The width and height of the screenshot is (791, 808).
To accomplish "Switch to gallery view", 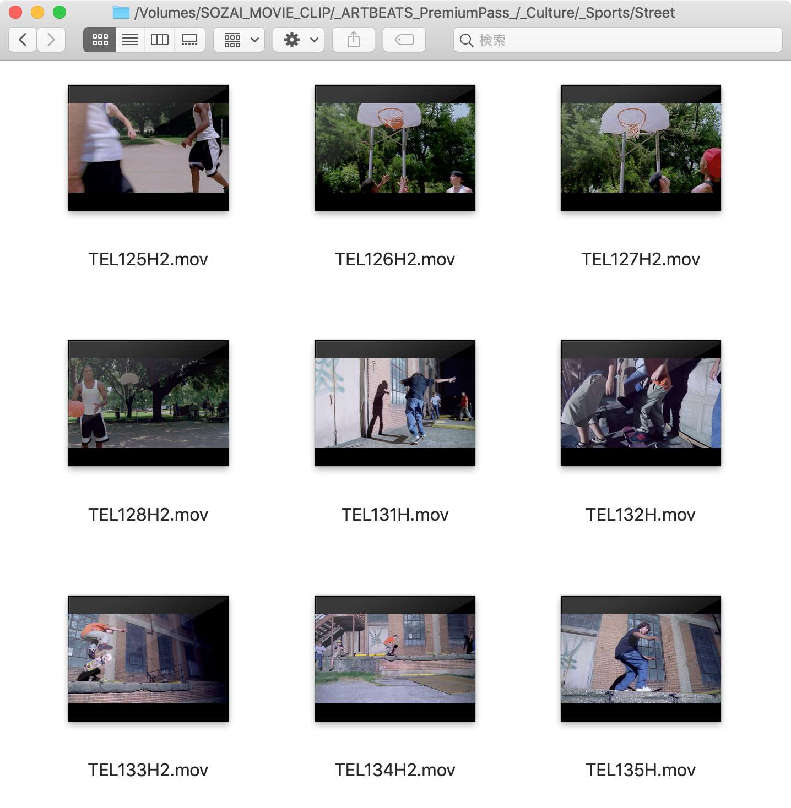I will click(190, 40).
